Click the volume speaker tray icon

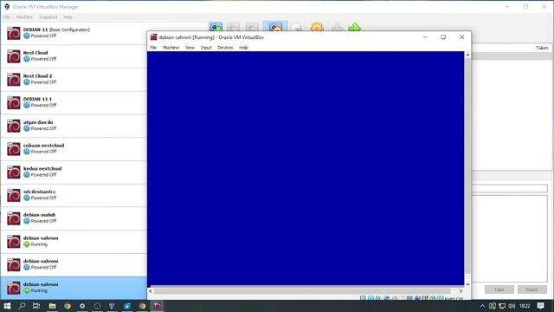512,306
